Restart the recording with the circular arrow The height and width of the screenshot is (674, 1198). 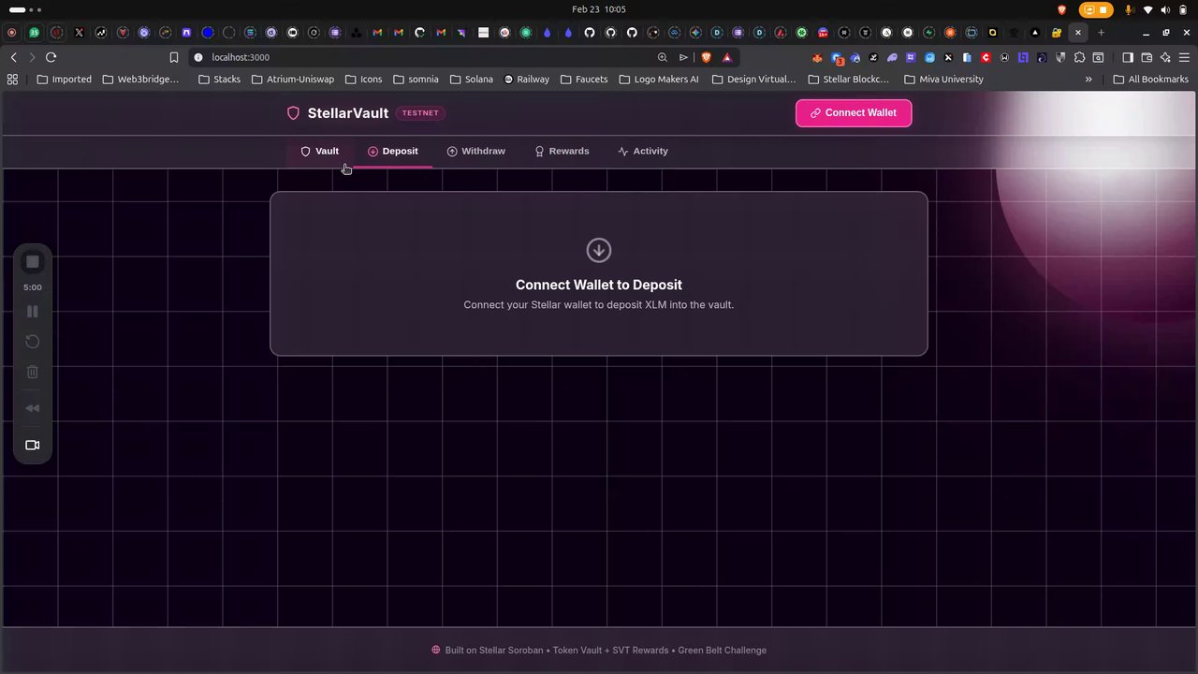tap(33, 342)
